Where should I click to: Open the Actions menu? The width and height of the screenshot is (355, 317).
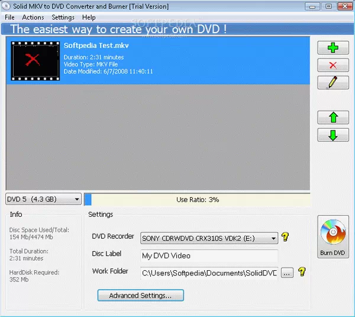33,18
